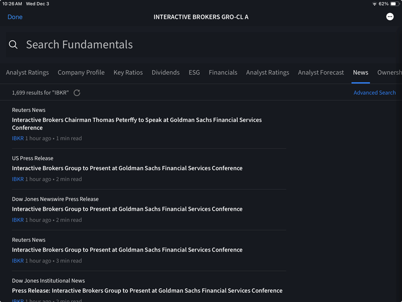This screenshot has width=402, height=302.
Task: Refresh the IBKR news results list
Action: point(76,93)
